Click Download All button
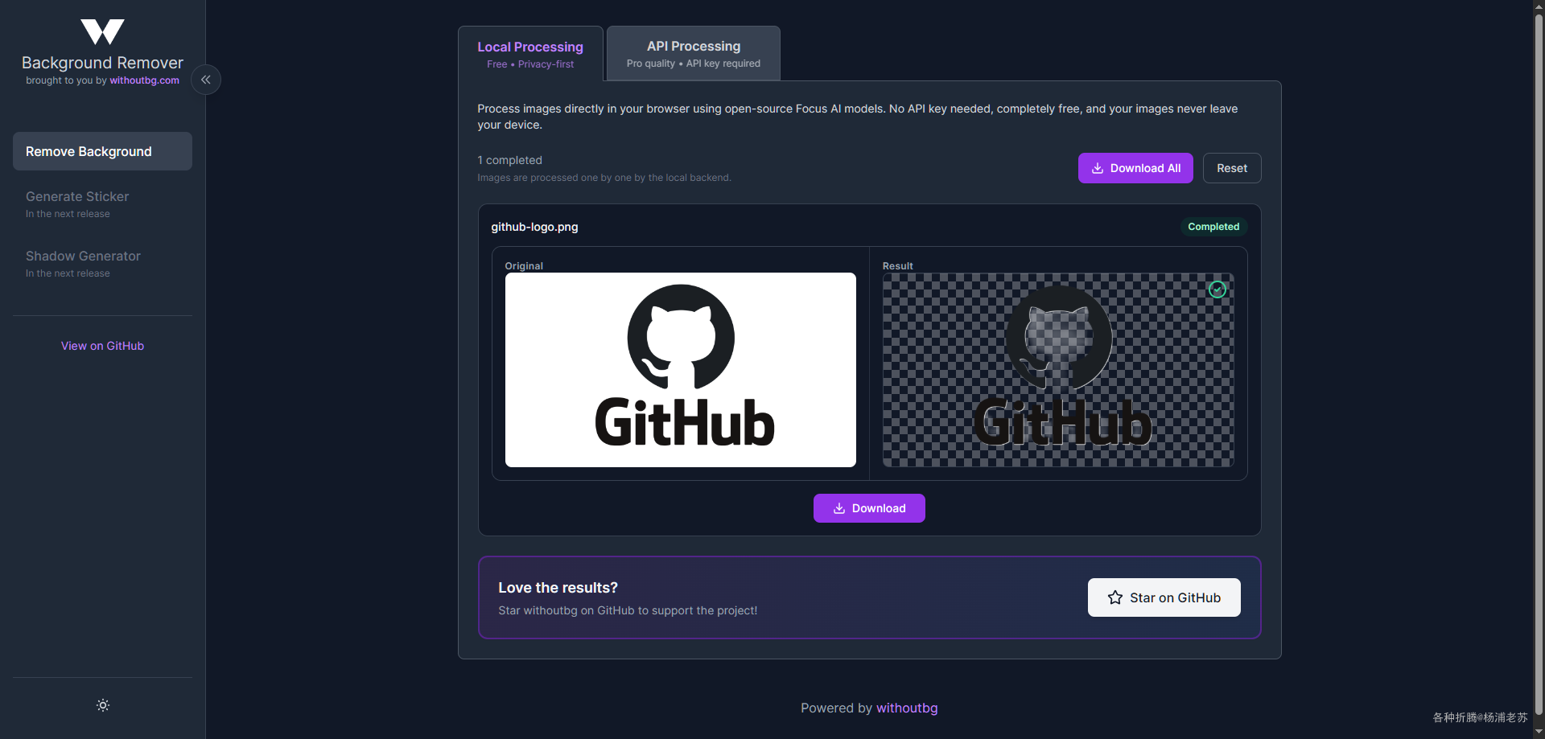Image resolution: width=1545 pixels, height=739 pixels. tap(1135, 168)
